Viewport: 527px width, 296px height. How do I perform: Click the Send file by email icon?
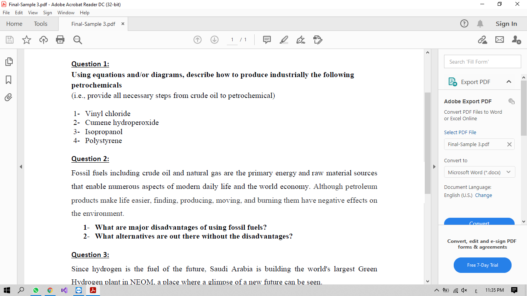tap(500, 40)
